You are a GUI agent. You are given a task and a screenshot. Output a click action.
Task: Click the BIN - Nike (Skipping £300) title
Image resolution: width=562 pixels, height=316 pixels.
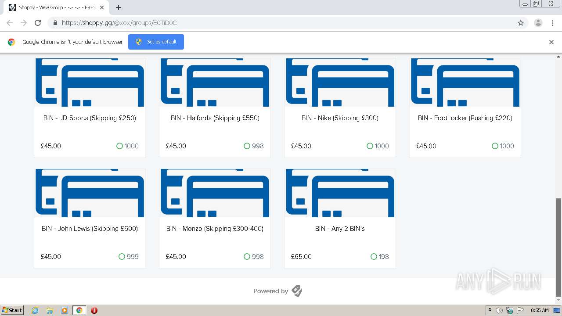pyautogui.click(x=340, y=118)
